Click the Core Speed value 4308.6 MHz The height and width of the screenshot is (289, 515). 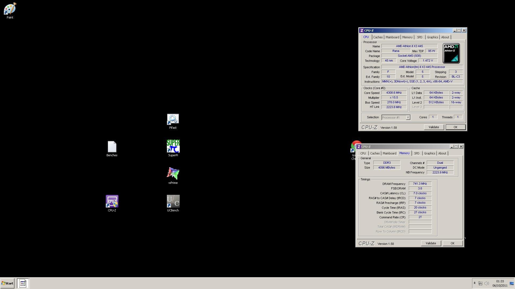pyautogui.click(x=394, y=93)
